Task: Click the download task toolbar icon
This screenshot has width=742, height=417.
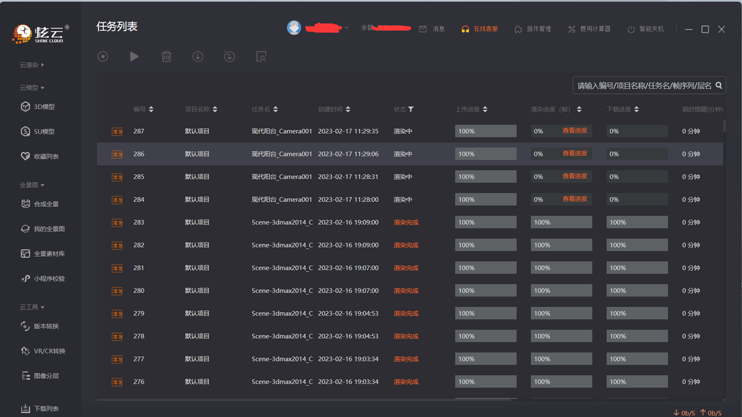Action: [198, 57]
